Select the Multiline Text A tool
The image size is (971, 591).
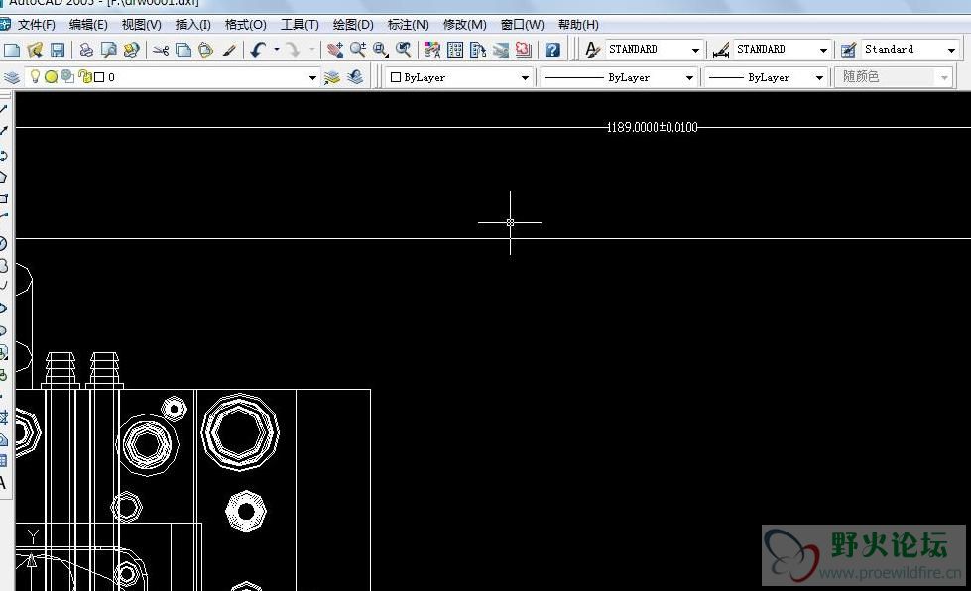pos(3,482)
